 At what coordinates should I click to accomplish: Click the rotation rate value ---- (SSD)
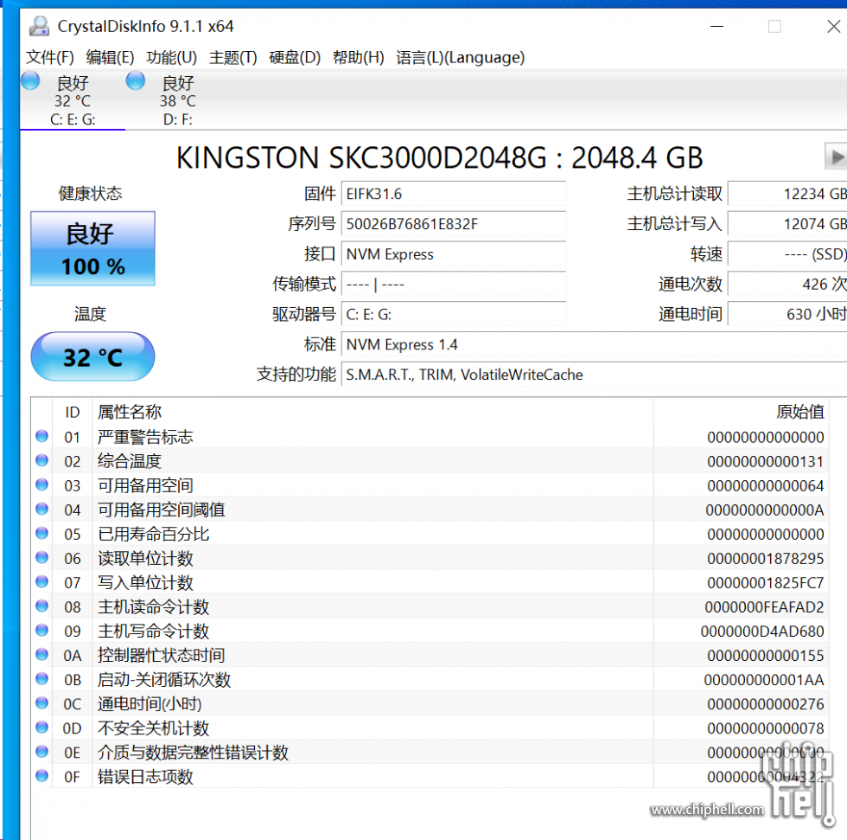787,254
